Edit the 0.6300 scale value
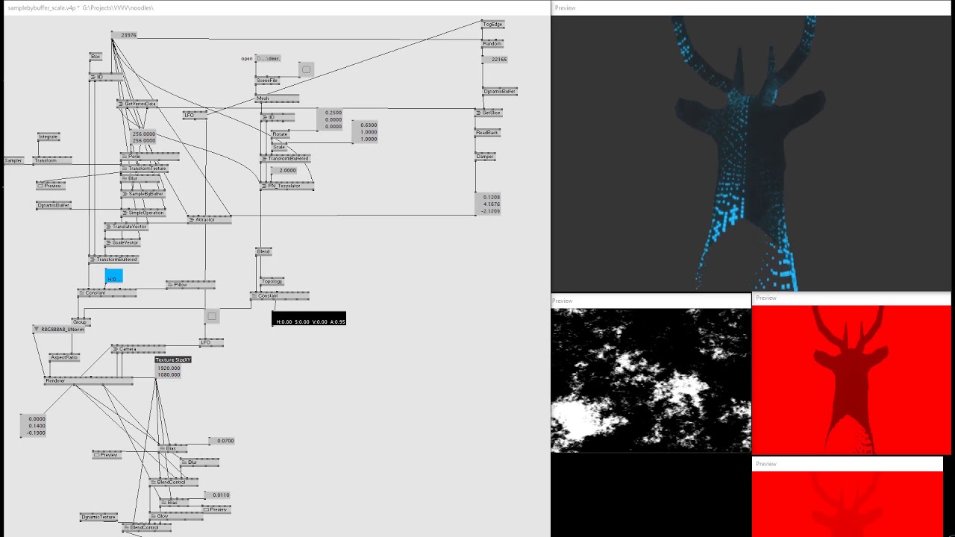 [x=365, y=125]
